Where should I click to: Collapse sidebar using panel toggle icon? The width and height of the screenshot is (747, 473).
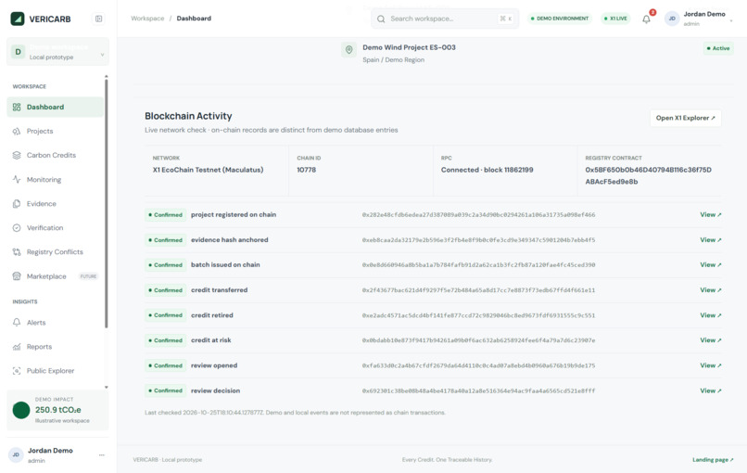98,19
